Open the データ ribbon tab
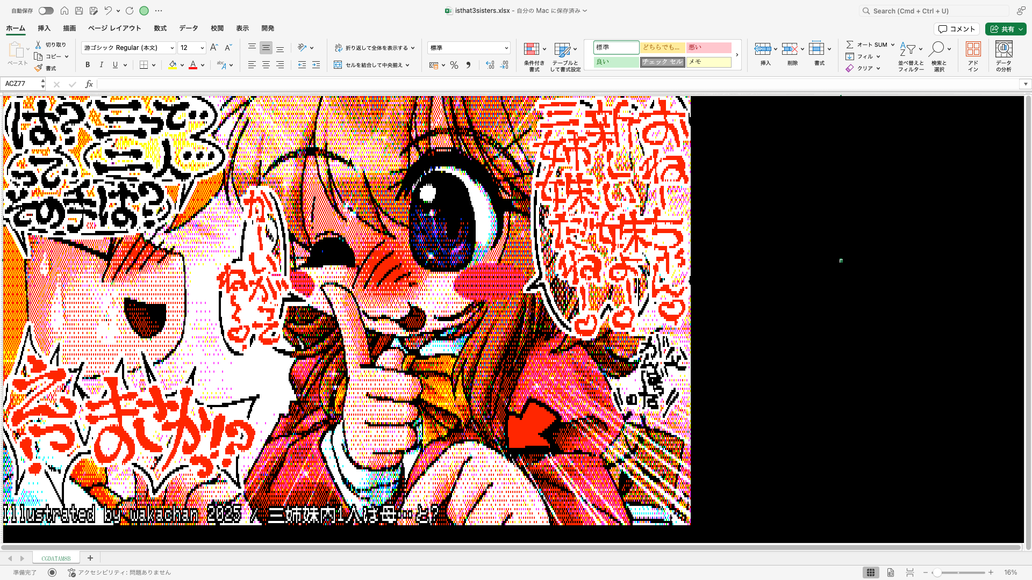This screenshot has width=1032, height=580. pos(189,28)
